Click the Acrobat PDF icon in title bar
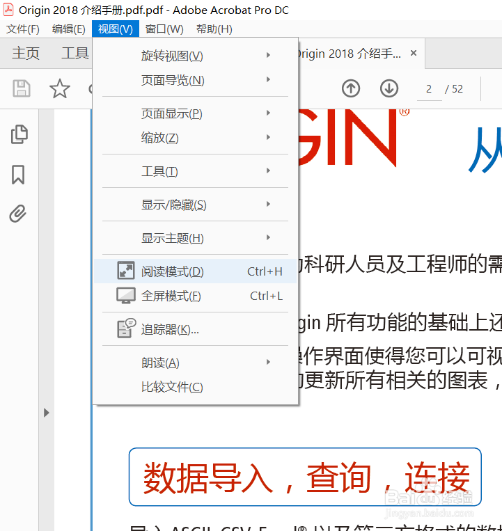Image resolution: width=502 pixels, height=531 pixels. (8, 10)
